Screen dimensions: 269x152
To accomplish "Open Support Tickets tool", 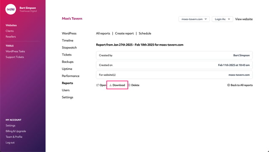I will tap(15, 57).
